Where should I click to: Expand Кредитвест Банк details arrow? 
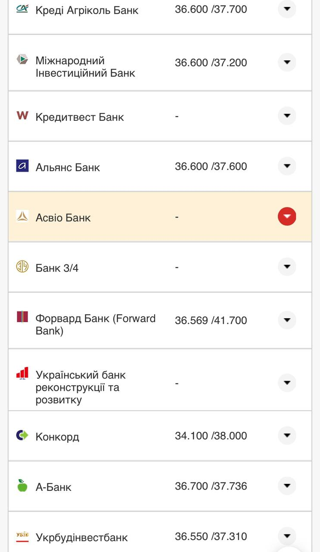[x=287, y=116]
